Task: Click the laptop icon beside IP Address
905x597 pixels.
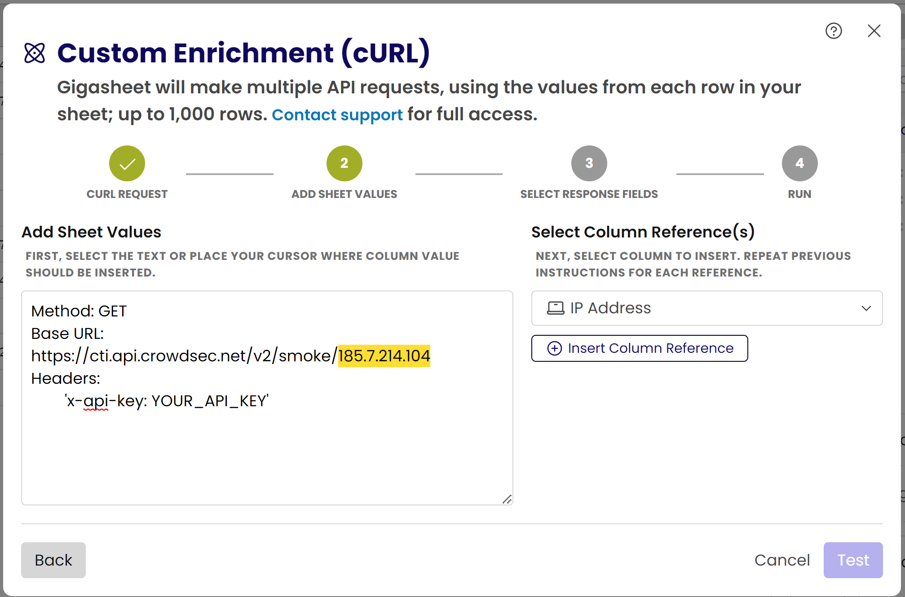Action: click(556, 308)
